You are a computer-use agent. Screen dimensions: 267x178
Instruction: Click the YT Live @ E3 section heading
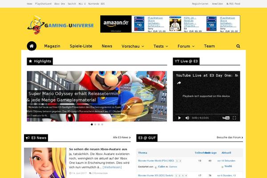(x=186, y=61)
